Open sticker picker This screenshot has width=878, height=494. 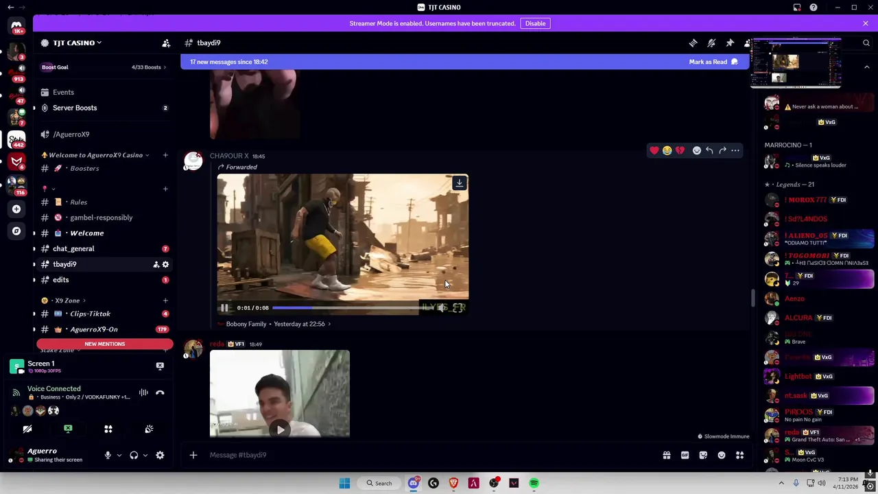pyautogui.click(x=703, y=455)
